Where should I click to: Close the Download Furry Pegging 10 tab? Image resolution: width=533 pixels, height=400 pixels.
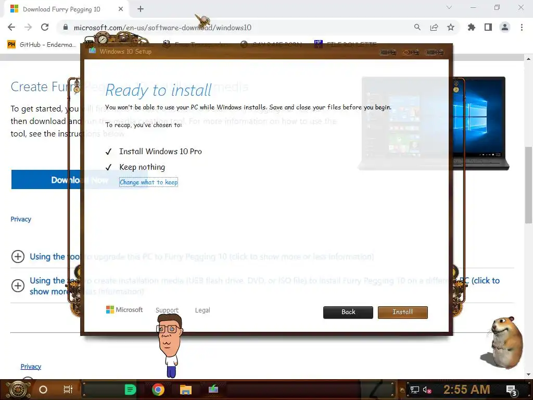pos(121,9)
